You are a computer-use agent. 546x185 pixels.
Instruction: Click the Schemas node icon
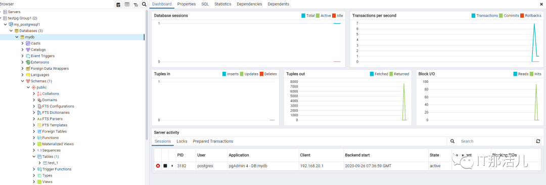28,81
